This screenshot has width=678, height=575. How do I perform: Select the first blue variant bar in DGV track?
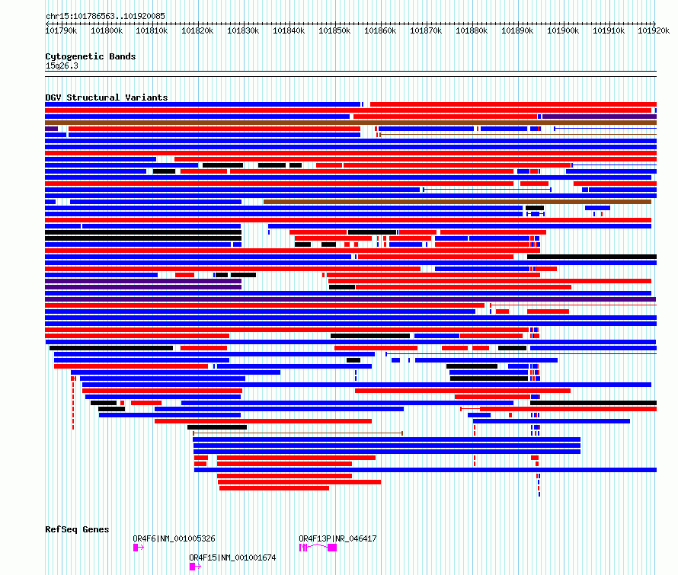coord(203,104)
